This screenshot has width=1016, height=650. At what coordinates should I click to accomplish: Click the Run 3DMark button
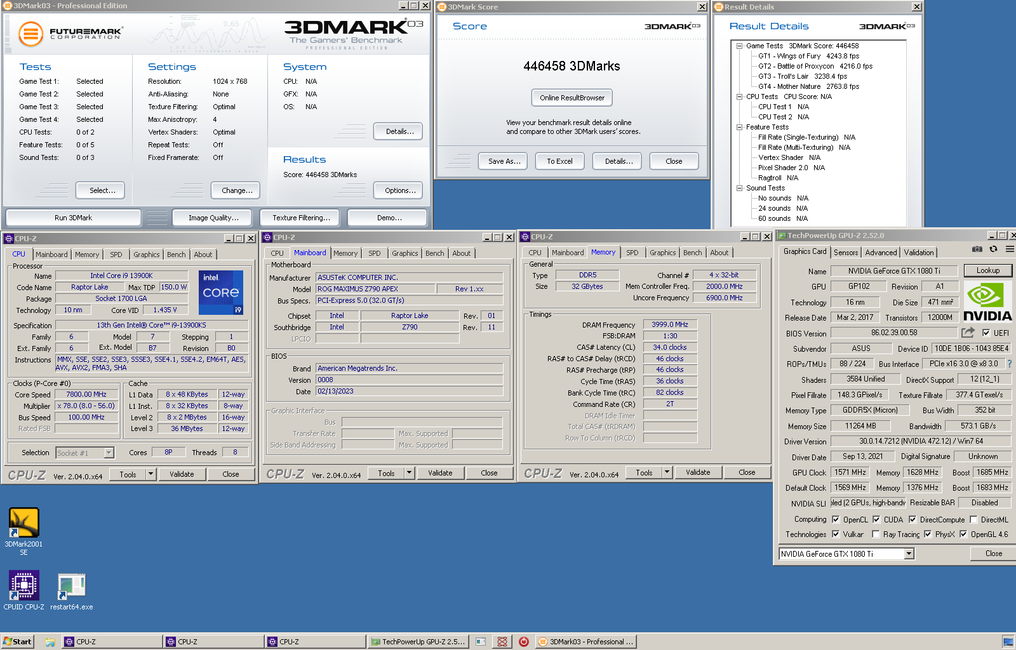pos(73,218)
